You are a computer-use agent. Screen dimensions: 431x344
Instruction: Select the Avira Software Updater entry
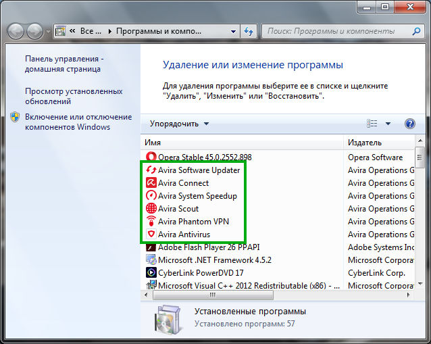point(199,170)
